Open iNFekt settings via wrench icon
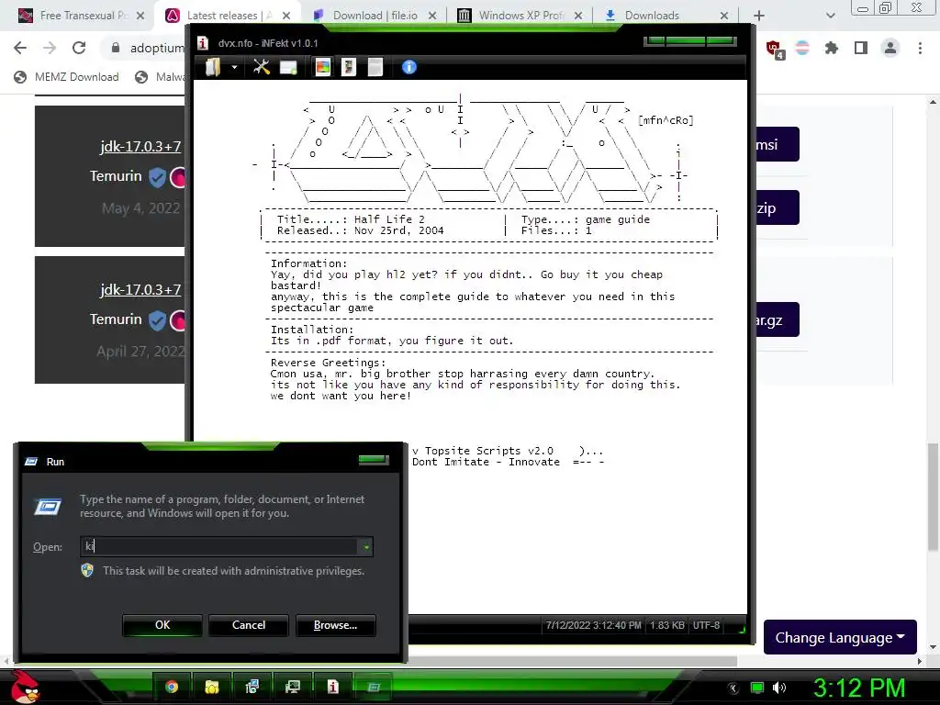The width and height of the screenshot is (940, 705). [x=262, y=66]
